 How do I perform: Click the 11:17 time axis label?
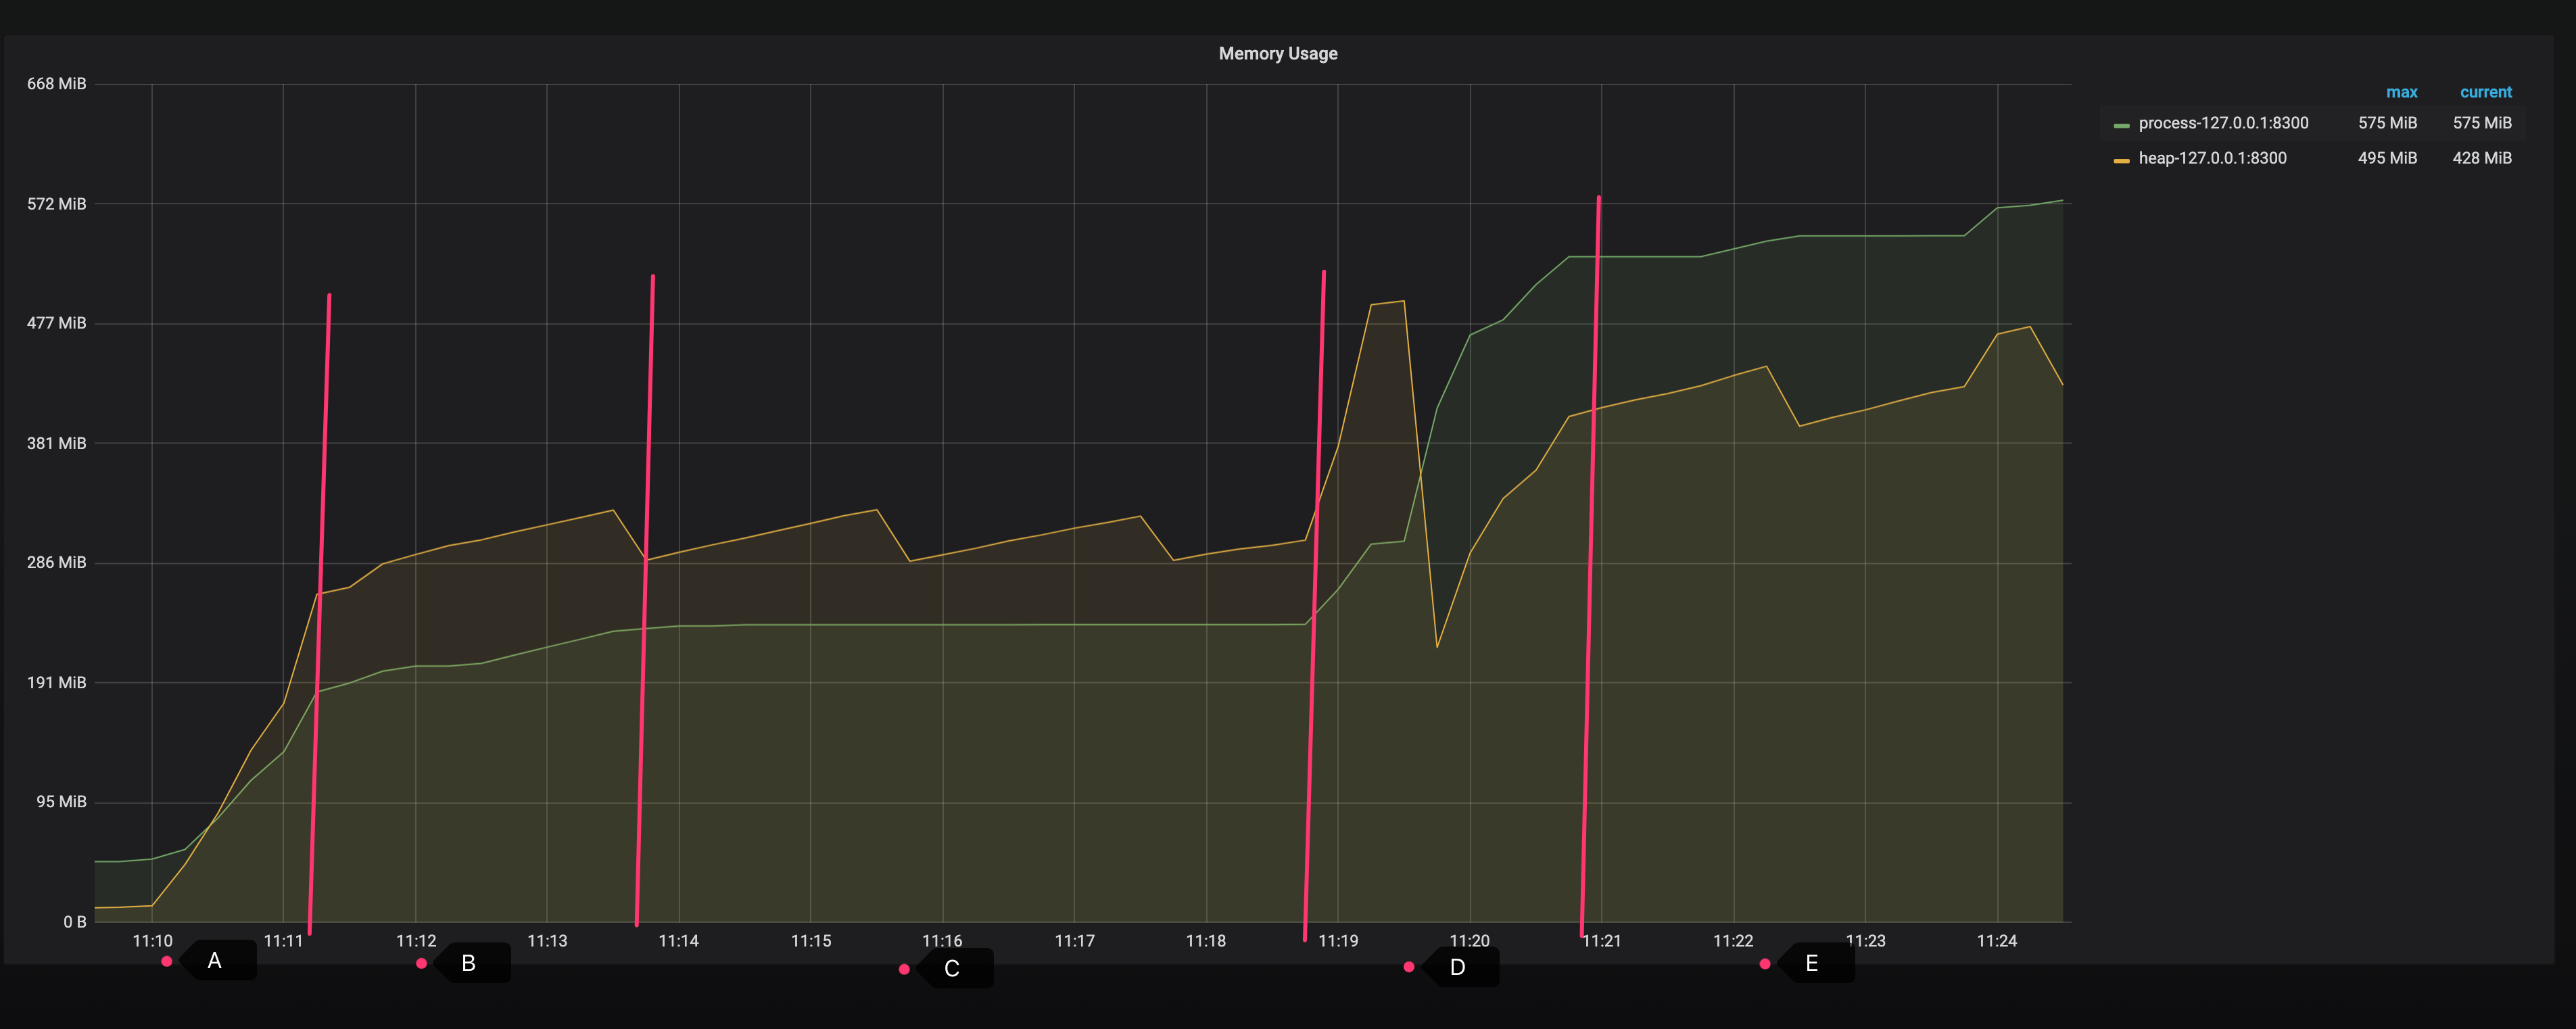[x=1074, y=941]
